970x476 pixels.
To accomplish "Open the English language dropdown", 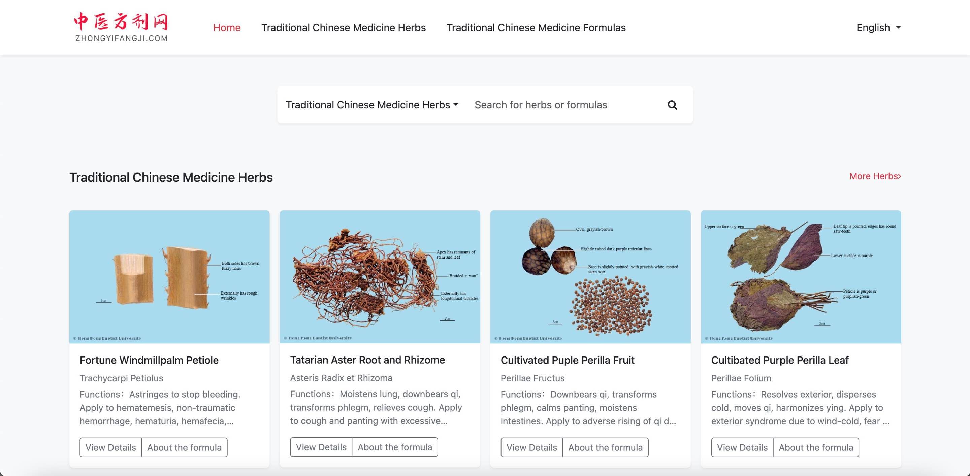I will pos(878,27).
